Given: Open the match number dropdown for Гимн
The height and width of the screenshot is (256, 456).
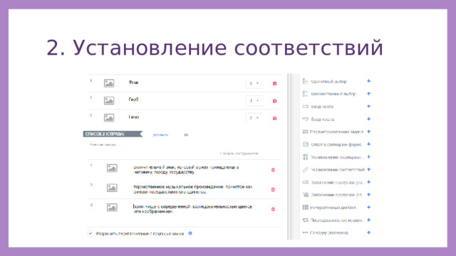Looking at the screenshot, I should point(254,118).
